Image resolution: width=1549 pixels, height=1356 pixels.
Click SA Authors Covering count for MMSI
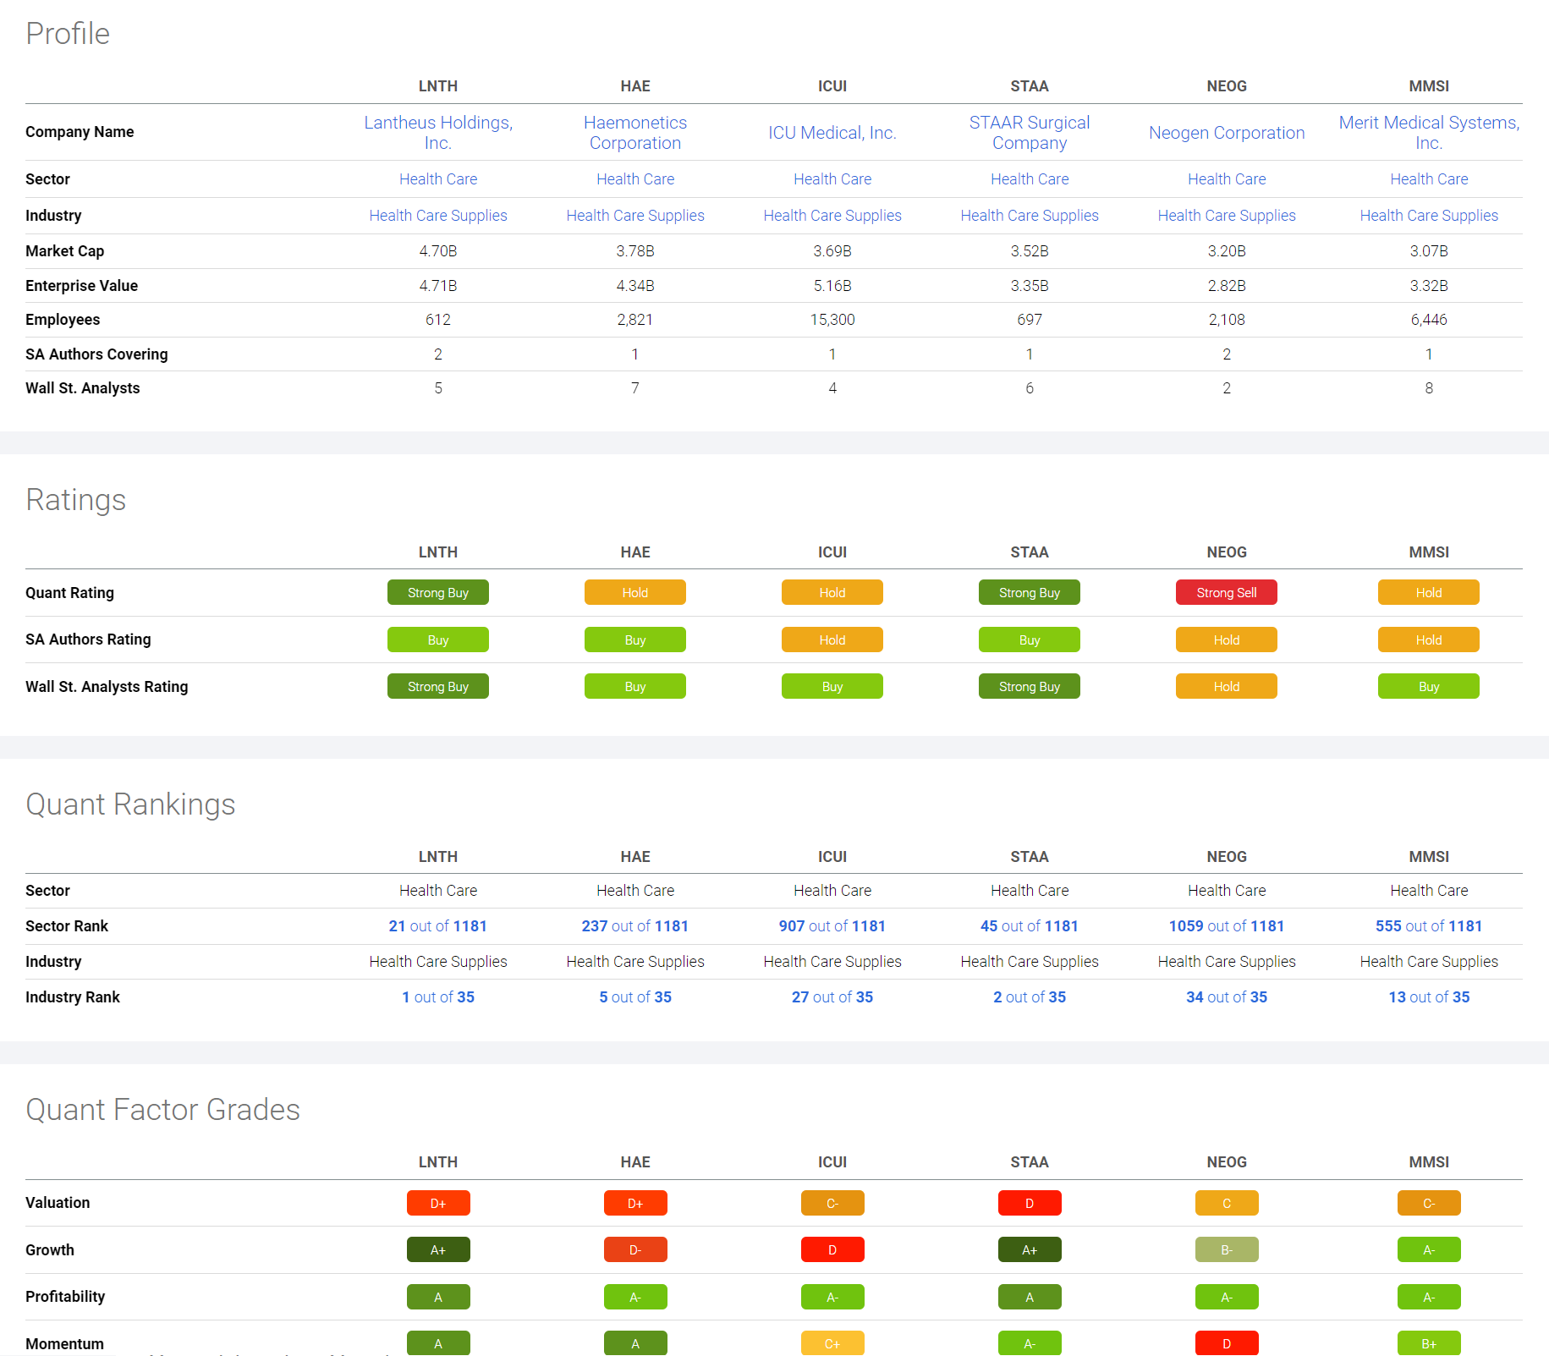tap(1429, 354)
